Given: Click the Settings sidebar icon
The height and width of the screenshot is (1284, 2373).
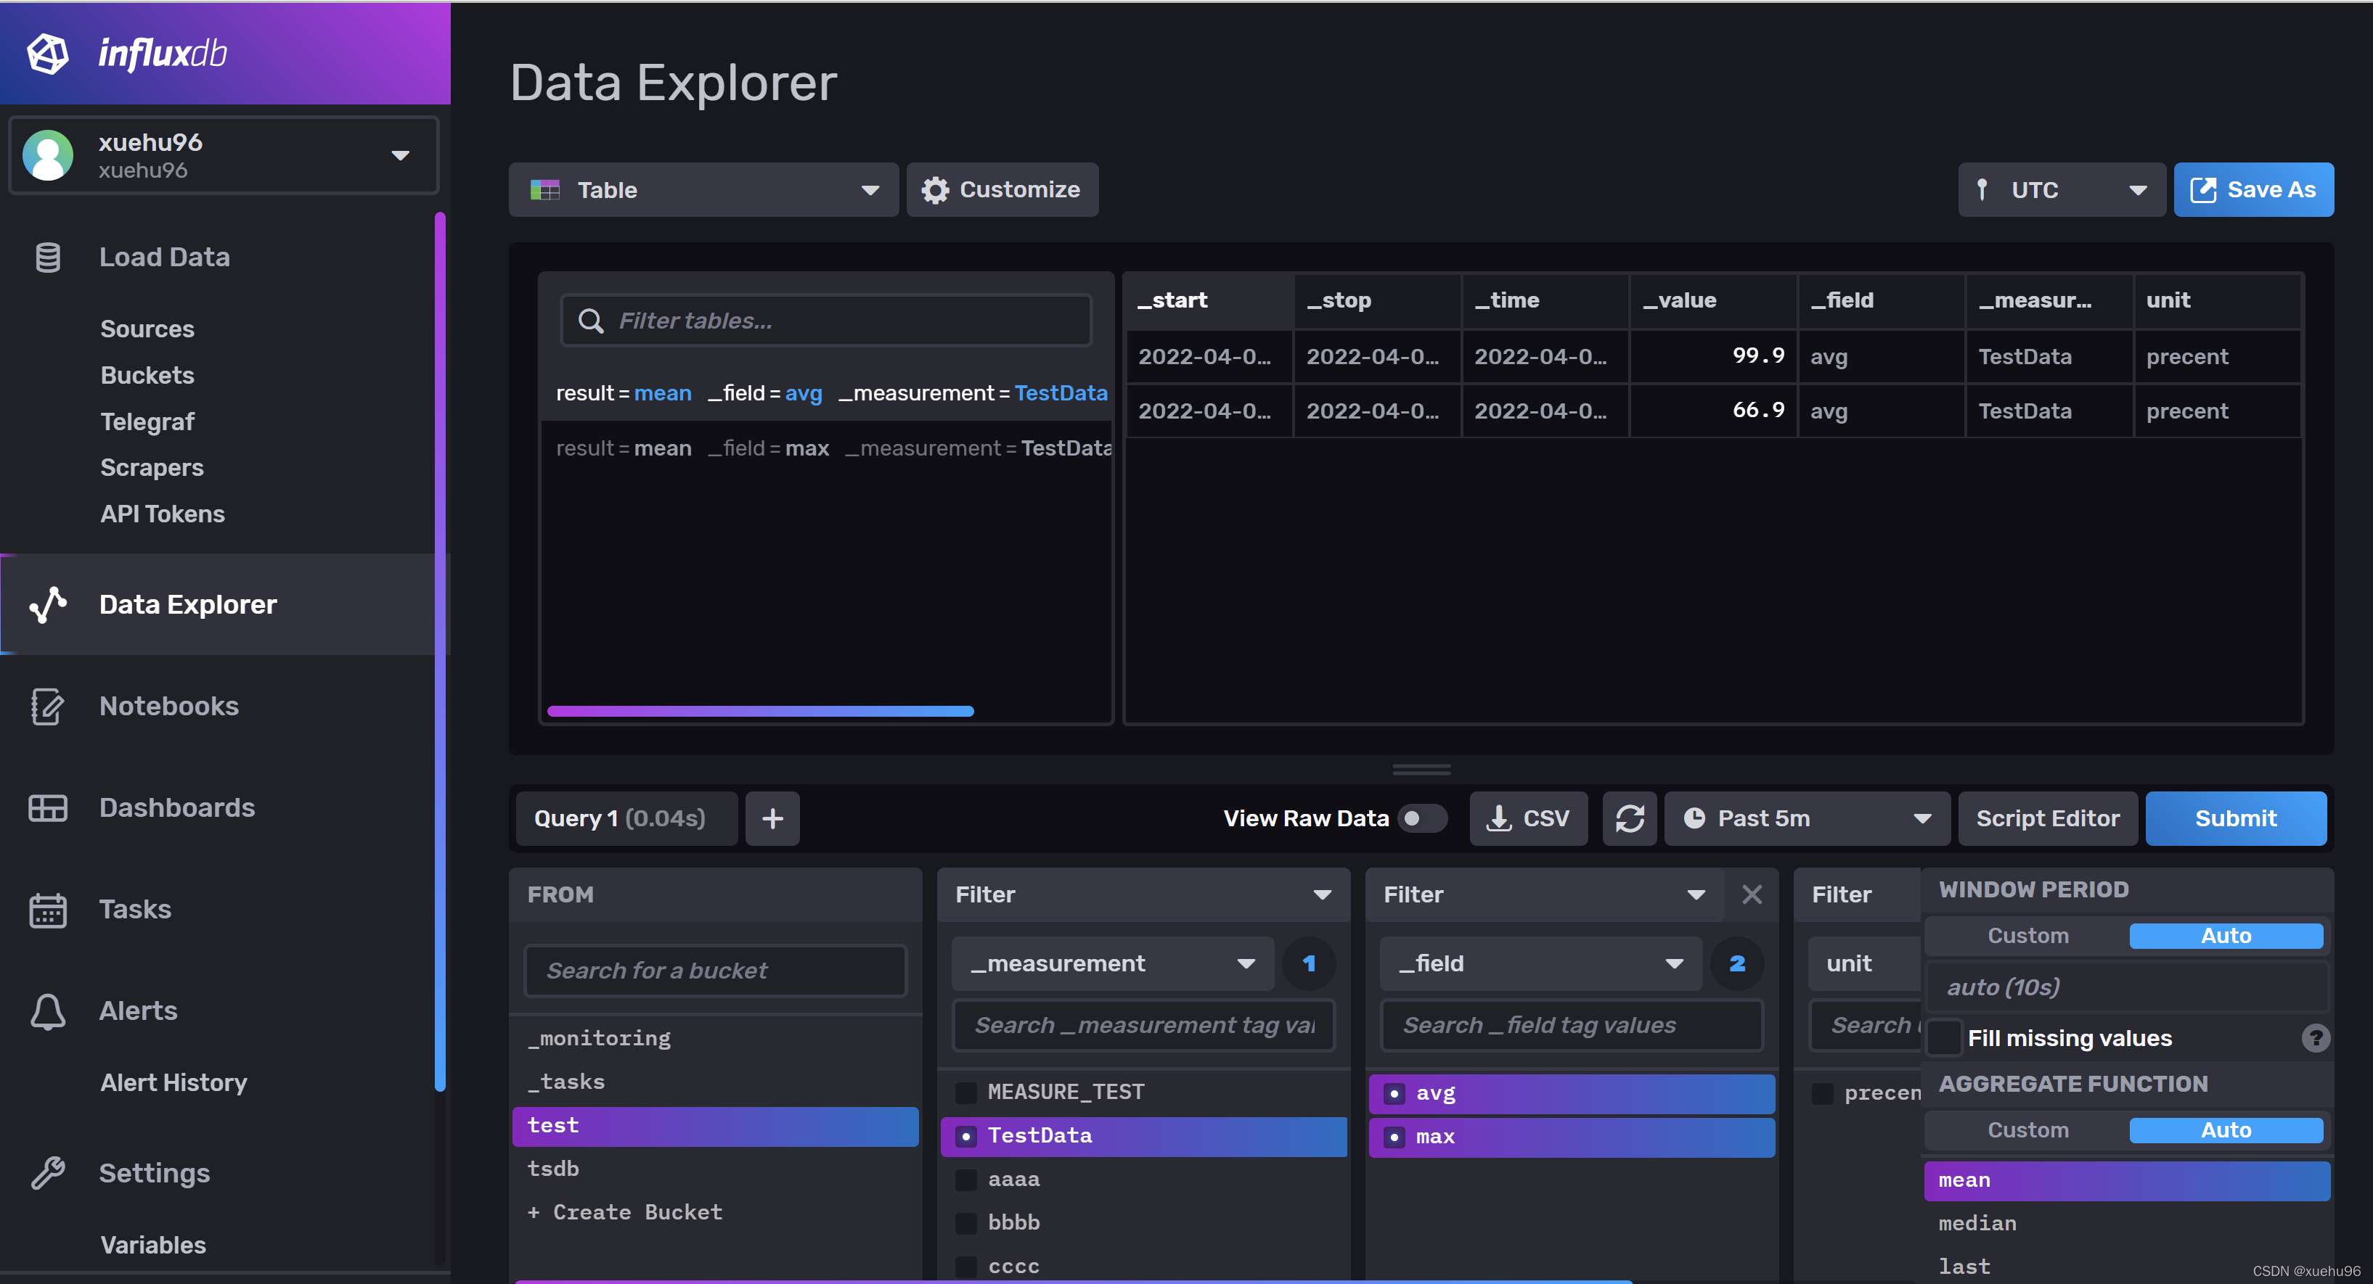Looking at the screenshot, I should (46, 1172).
